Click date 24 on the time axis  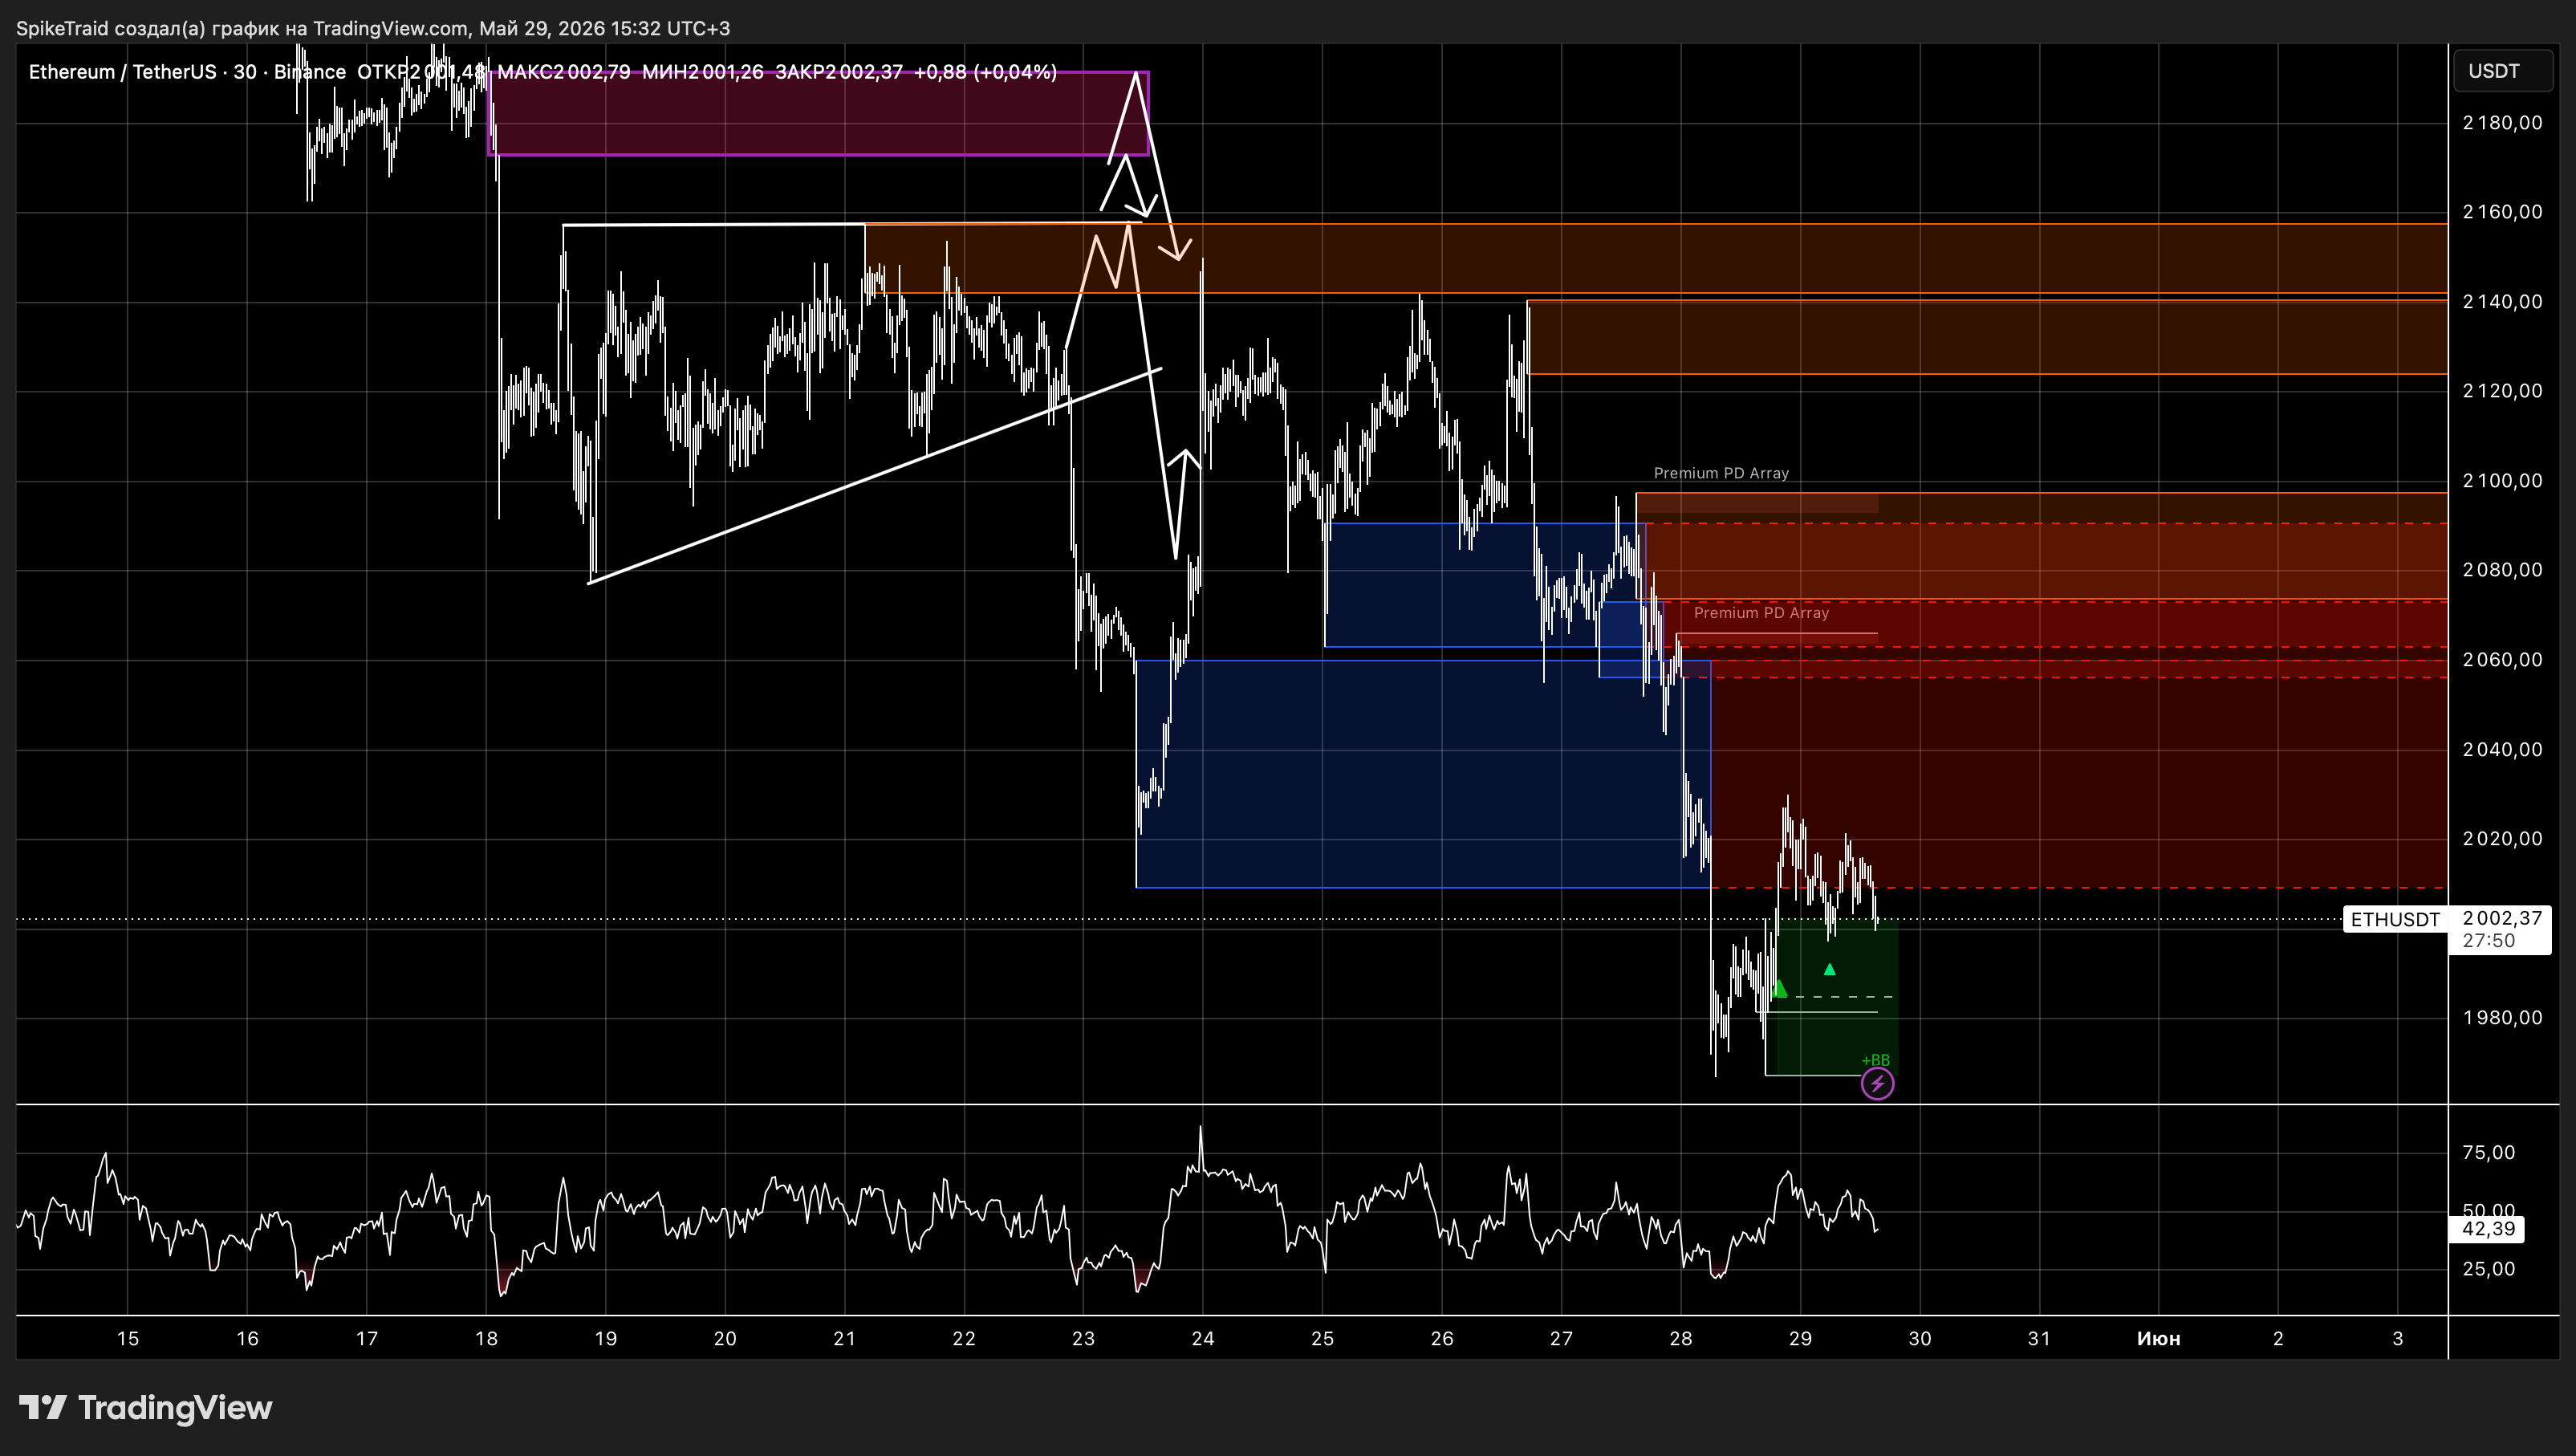pos(1203,1338)
